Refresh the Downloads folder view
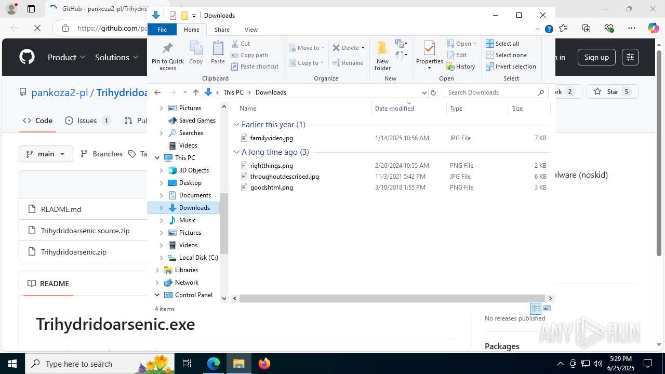665x374 pixels. tap(433, 92)
